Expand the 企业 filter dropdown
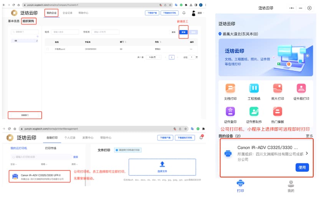 coord(14,164)
